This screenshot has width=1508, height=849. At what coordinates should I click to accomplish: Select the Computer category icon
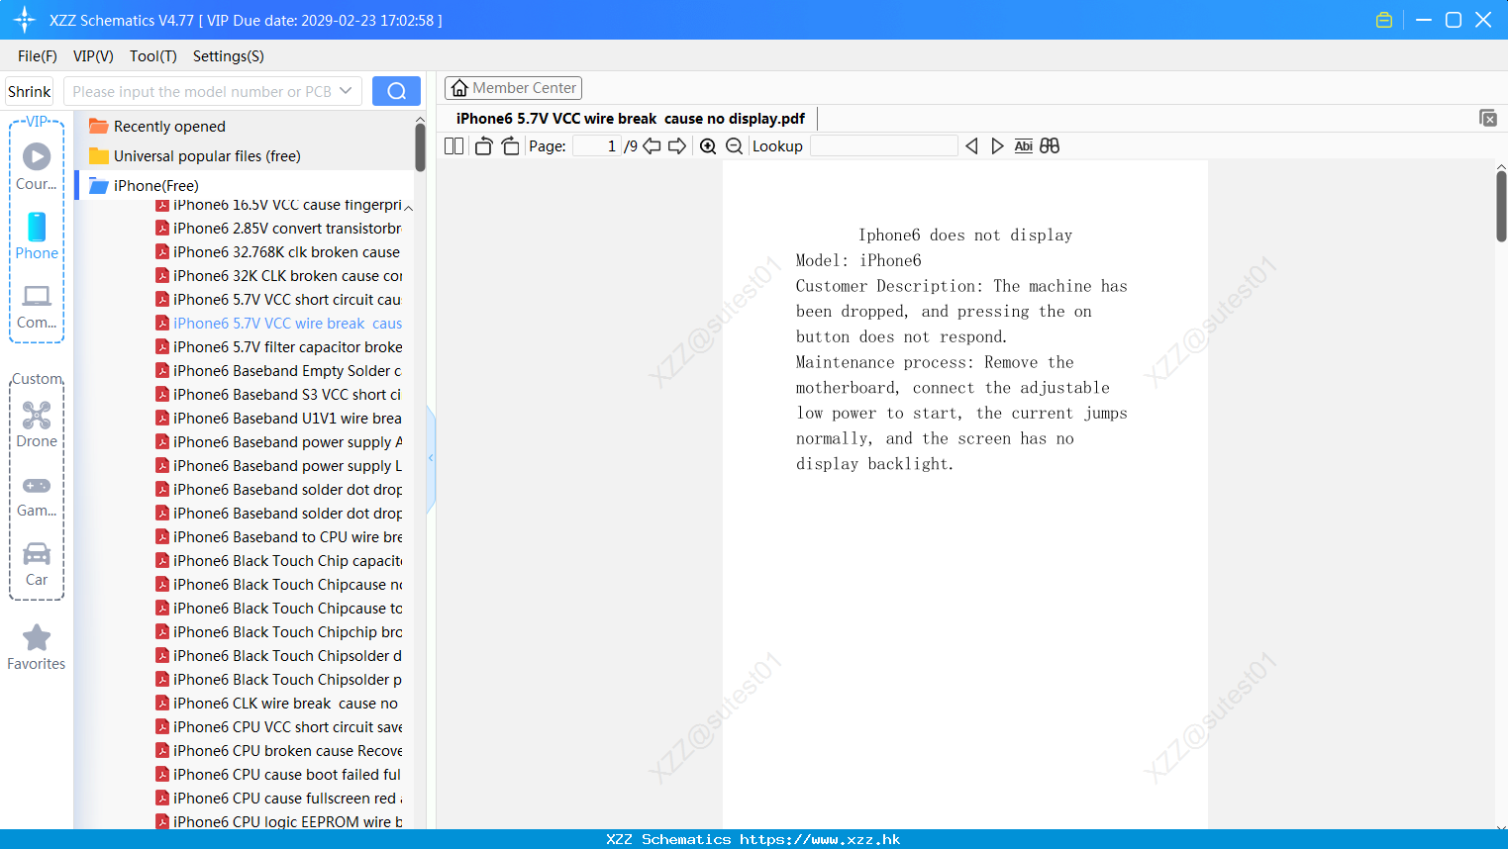click(37, 306)
